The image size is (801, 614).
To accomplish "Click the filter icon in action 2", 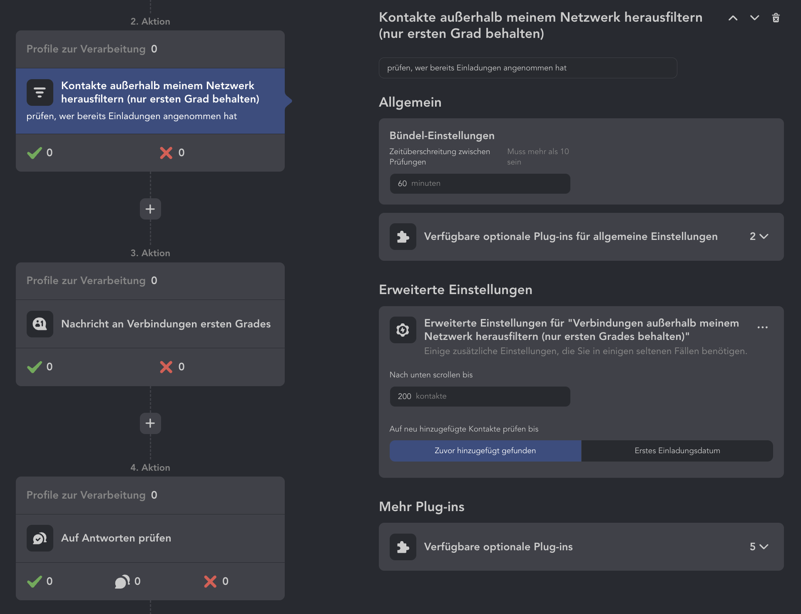I will point(40,92).
